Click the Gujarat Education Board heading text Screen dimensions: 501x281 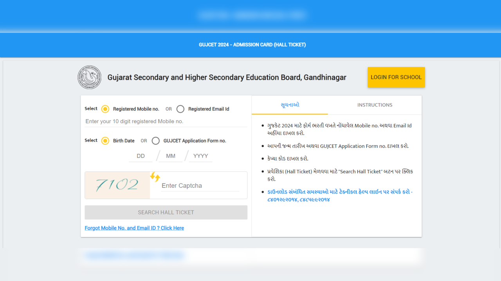tap(227, 77)
